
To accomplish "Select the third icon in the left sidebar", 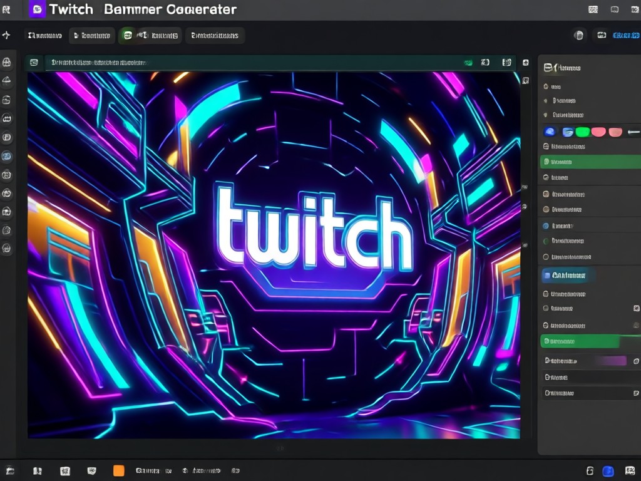I will click(x=6, y=100).
